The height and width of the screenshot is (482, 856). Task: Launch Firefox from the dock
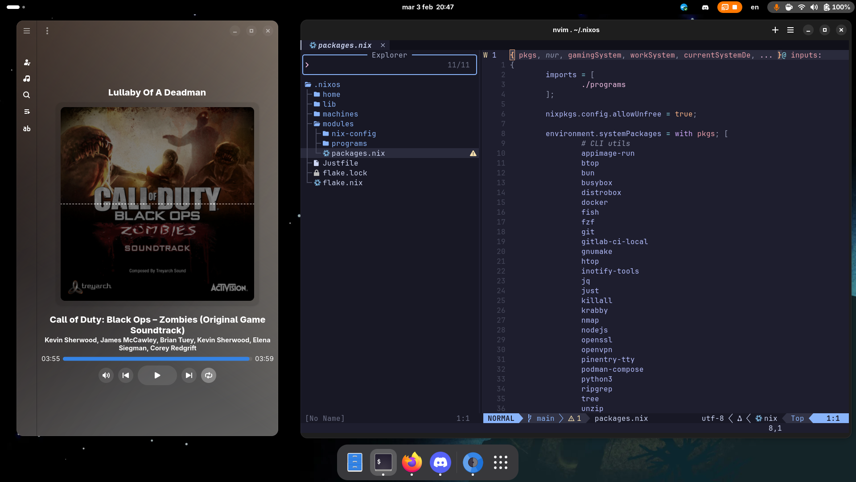pos(412,463)
